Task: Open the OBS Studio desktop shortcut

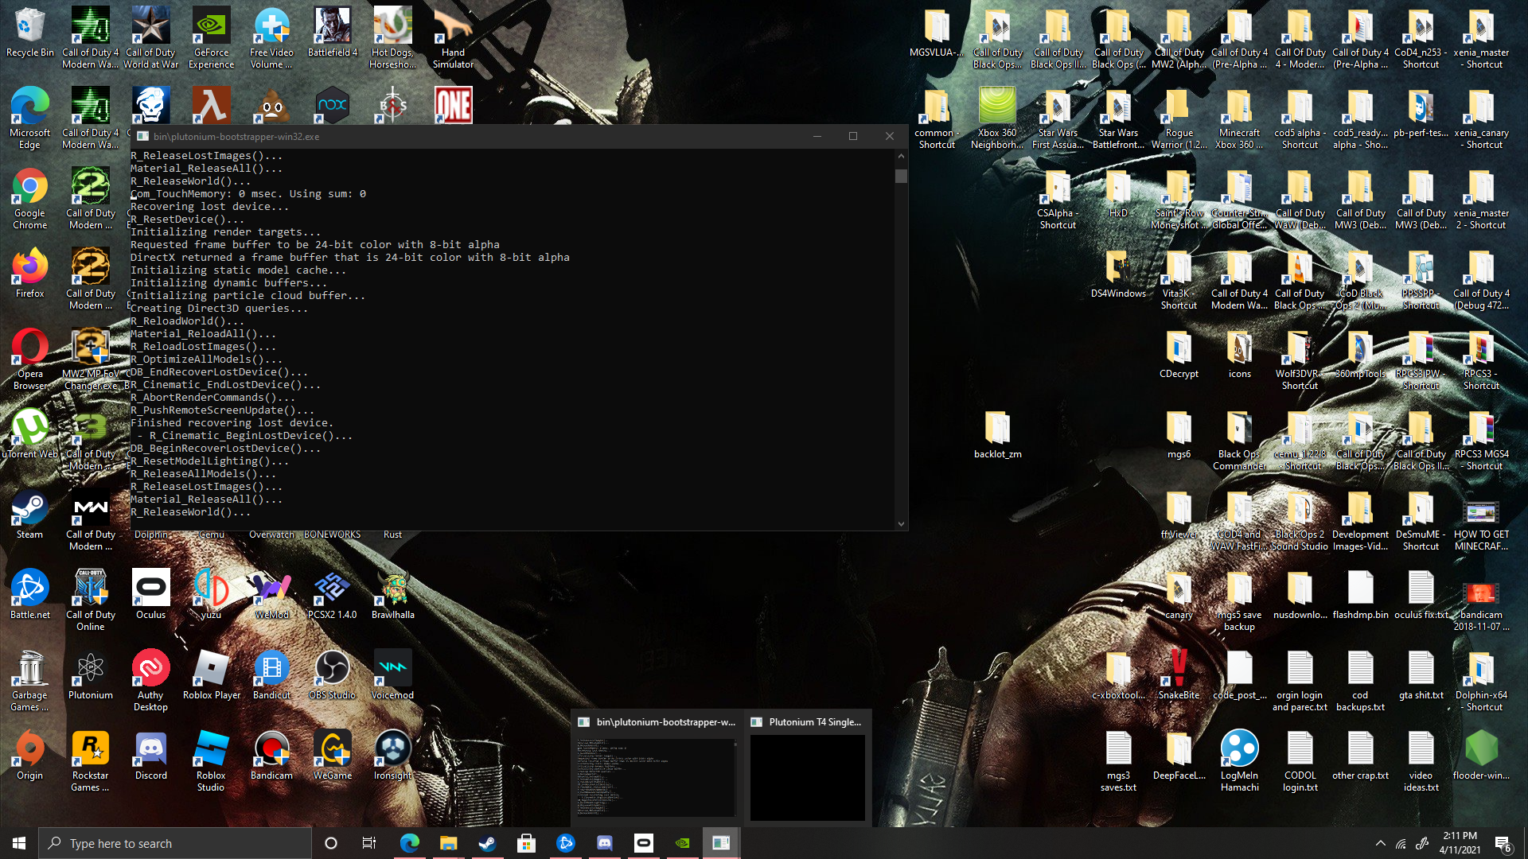Action: coord(332,675)
